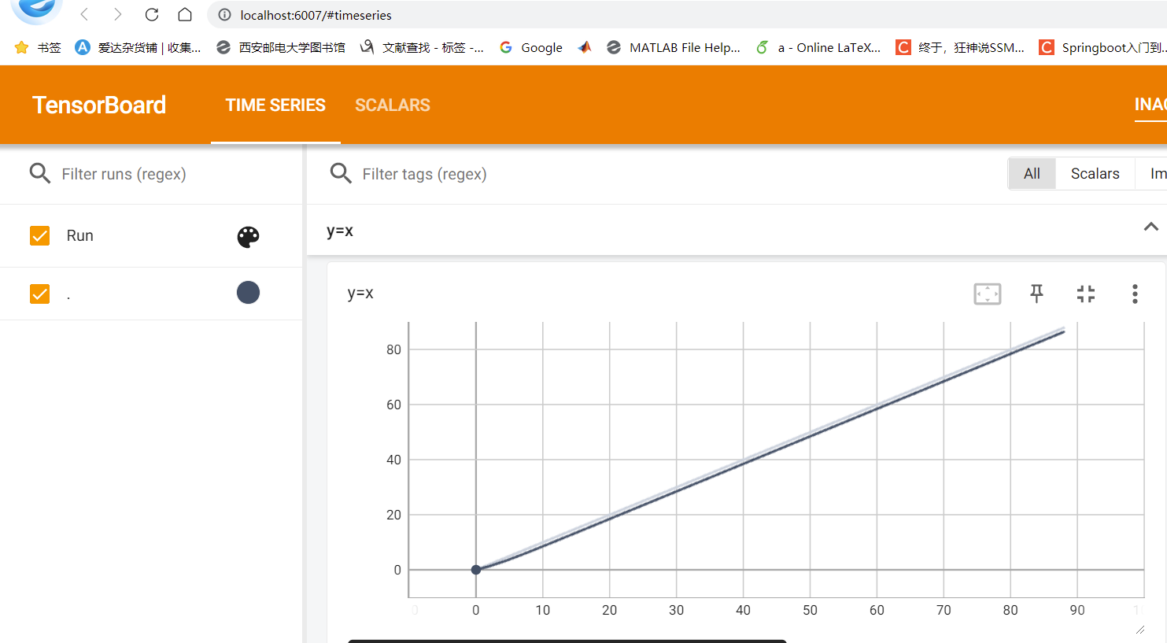Click the '.' run color circle

[248, 293]
